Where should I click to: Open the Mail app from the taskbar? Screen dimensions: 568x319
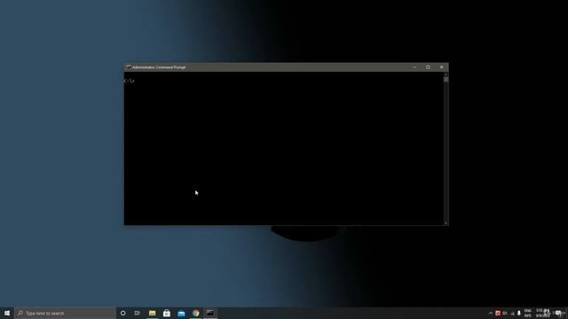[x=181, y=313]
